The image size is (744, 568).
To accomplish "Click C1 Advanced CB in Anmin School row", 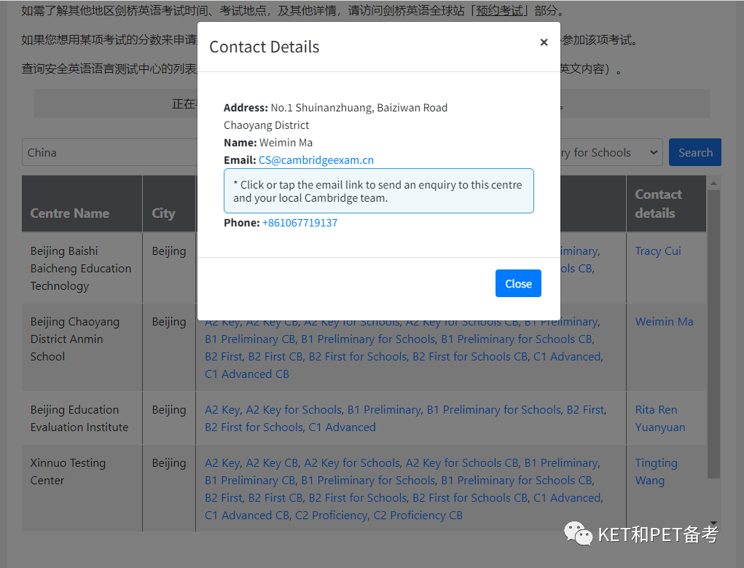I will (247, 374).
